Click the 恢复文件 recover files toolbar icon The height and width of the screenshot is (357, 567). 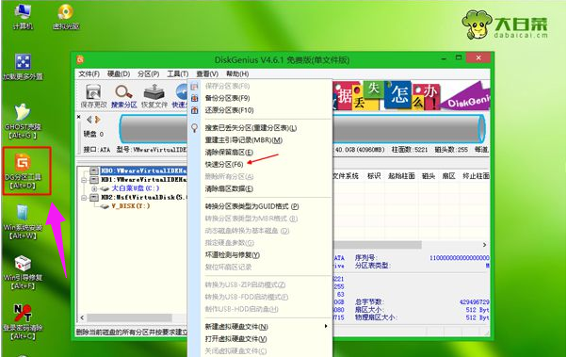(x=154, y=96)
